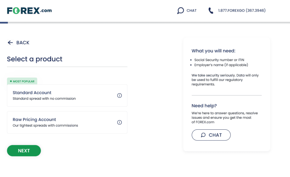
Task: Show info for Raw Pricing Account
Action: tap(120, 122)
